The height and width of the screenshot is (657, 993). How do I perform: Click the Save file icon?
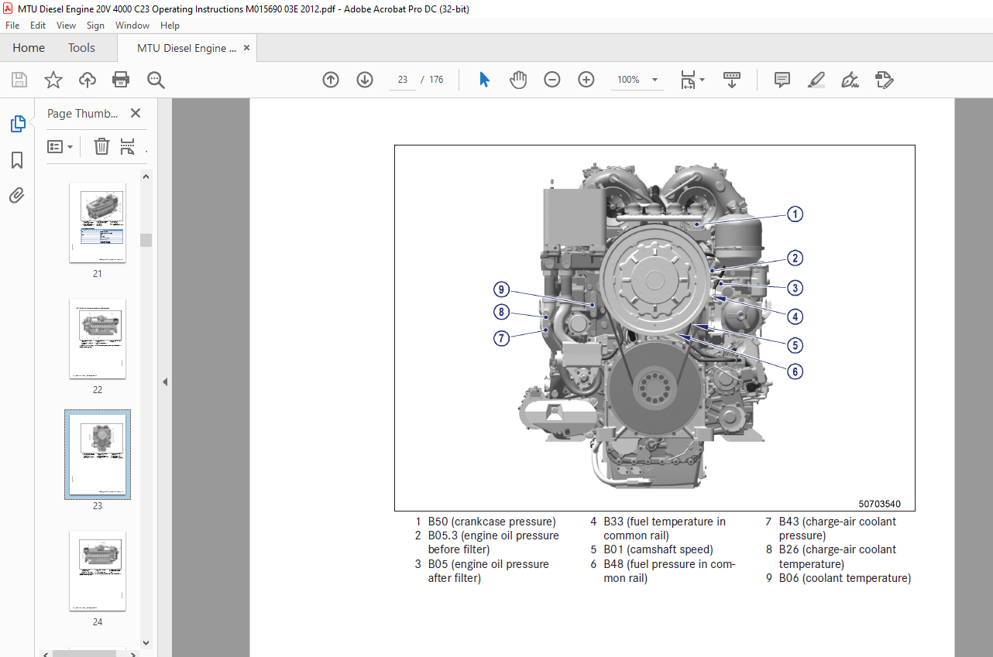(x=19, y=80)
